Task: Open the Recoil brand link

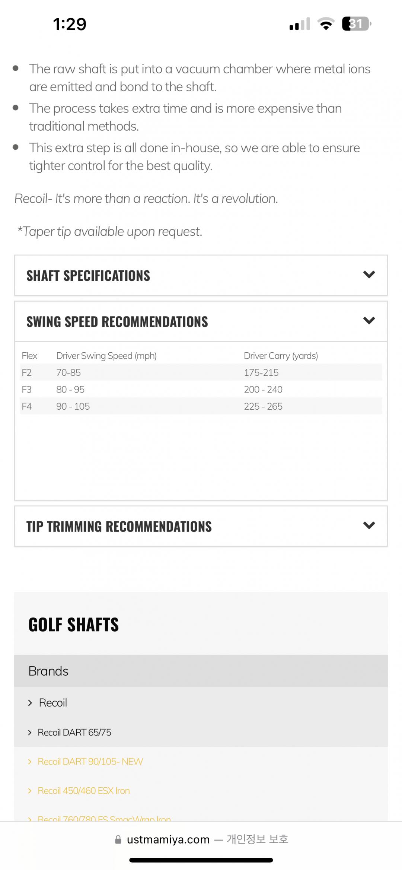Action: pyautogui.click(x=53, y=703)
